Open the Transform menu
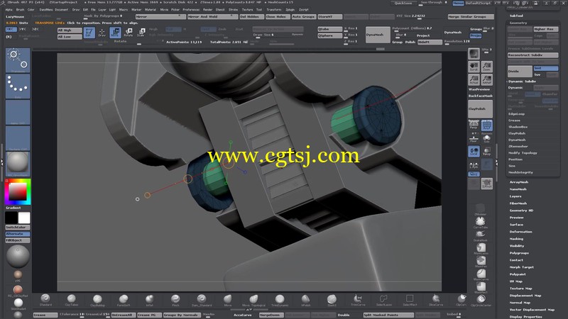The width and height of the screenshot is (568, 319). pyautogui.click(x=273, y=10)
